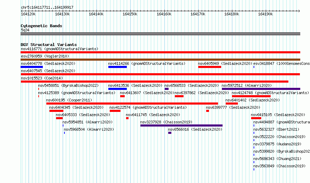
Task: Select the red nsv6415105 variant bar
Action: click(x=256, y=118)
